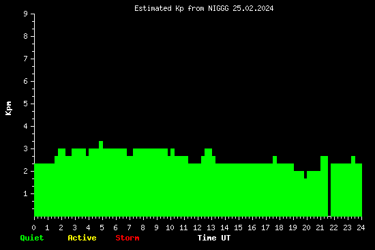The image size is (375, 250).
Task: Click the 1 on the Kp axis
Action: click(x=26, y=193)
